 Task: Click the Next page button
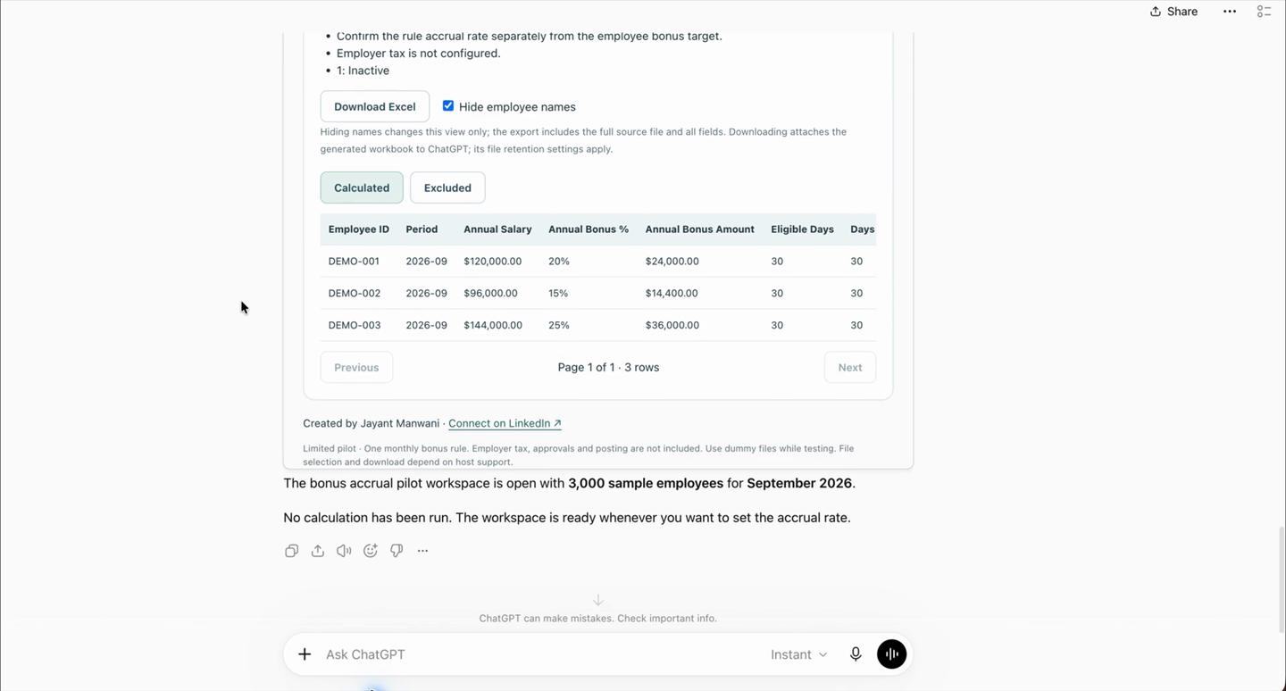(x=850, y=367)
